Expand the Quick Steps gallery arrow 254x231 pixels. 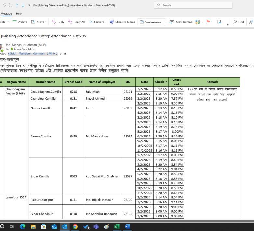[x=165, y=22]
